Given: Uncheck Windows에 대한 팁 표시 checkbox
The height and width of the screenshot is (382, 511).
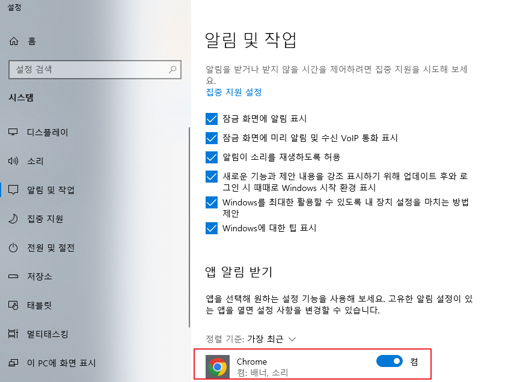Looking at the screenshot, I should [x=212, y=228].
